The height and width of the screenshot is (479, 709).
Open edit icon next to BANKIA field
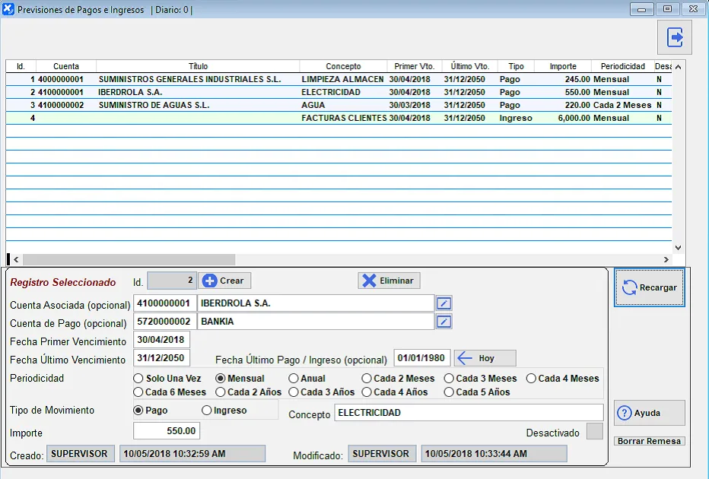[x=444, y=322]
